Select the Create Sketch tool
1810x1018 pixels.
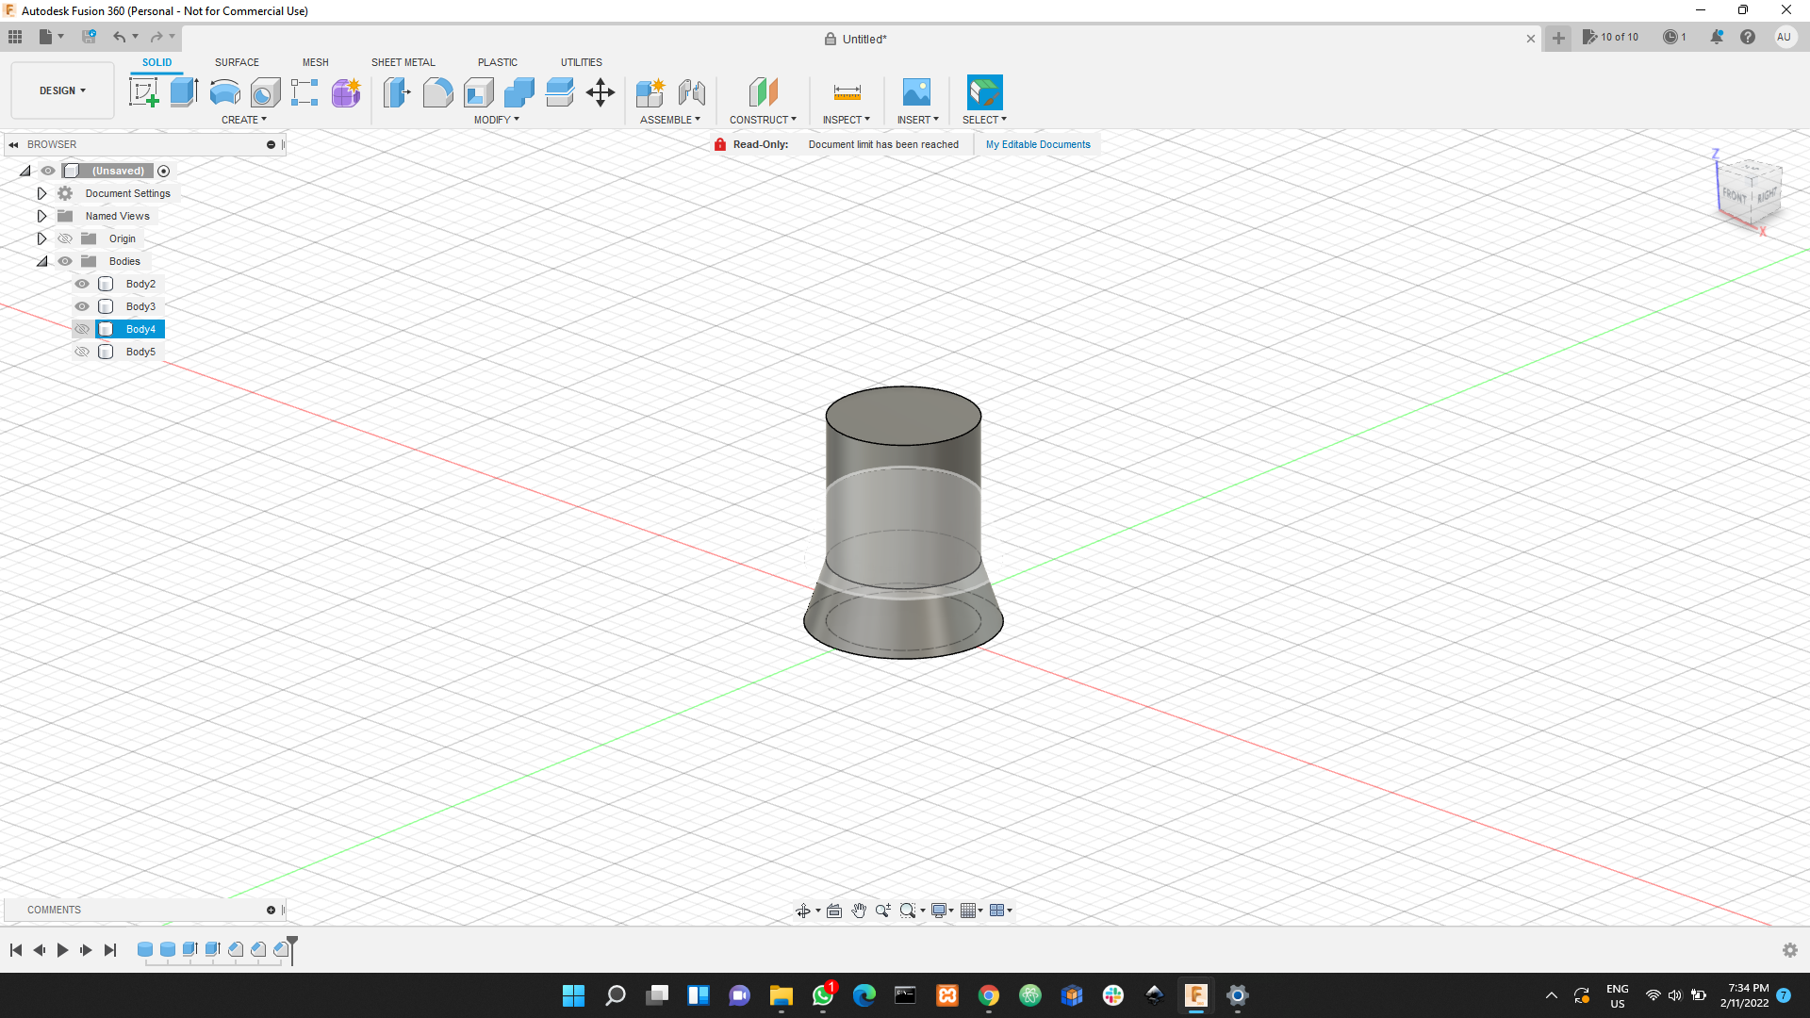pyautogui.click(x=143, y=91)
